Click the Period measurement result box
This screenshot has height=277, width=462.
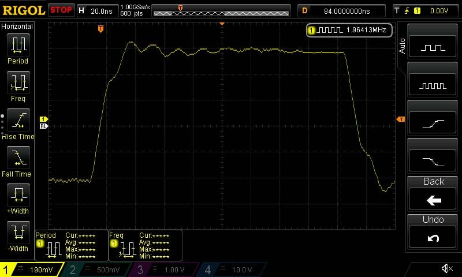[x=72, y=245]
